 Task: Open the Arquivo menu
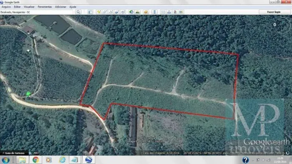point(6,7)
